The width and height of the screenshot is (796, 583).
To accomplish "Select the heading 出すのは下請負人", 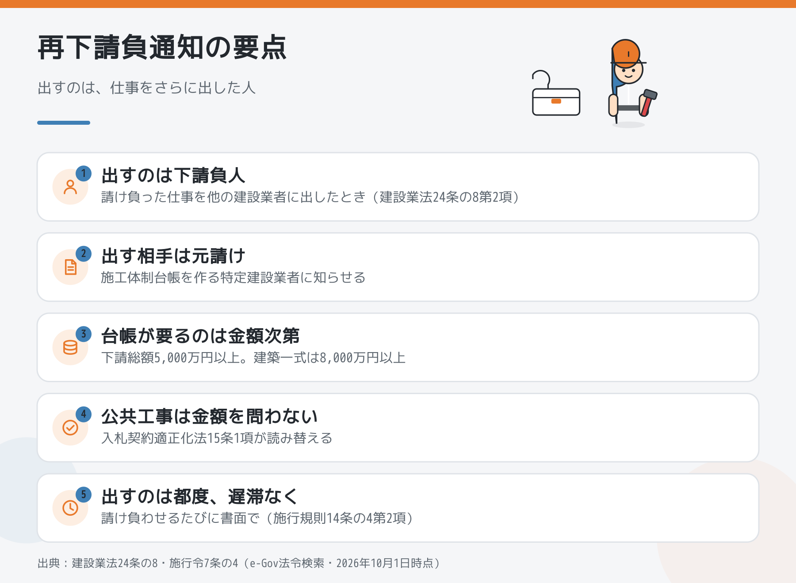I will [x=173, y=175].
